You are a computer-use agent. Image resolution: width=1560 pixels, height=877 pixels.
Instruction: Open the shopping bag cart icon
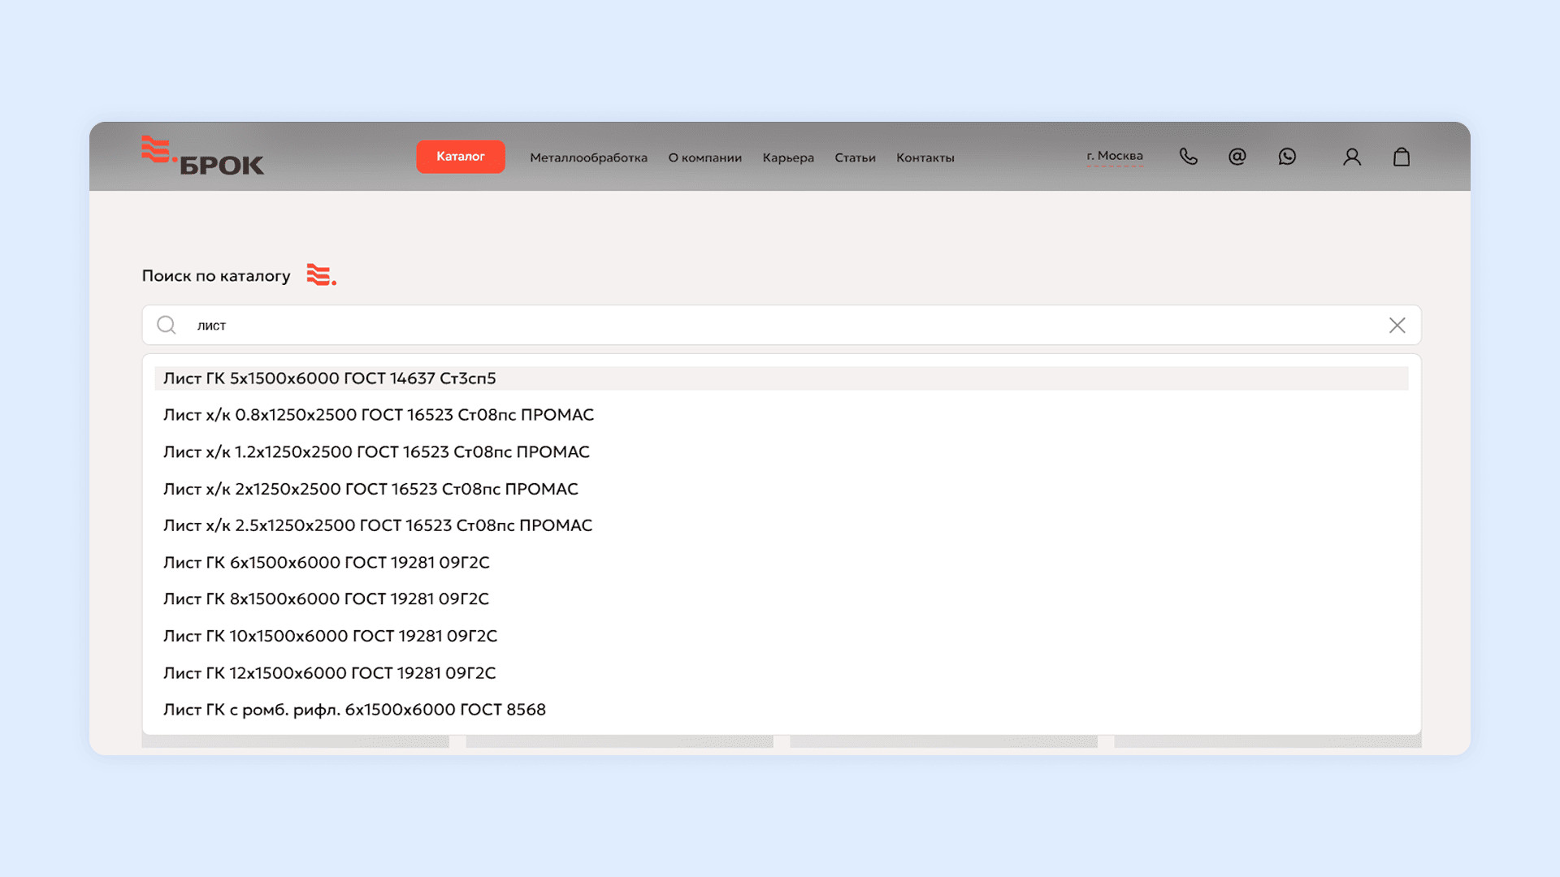(1401, 157)
